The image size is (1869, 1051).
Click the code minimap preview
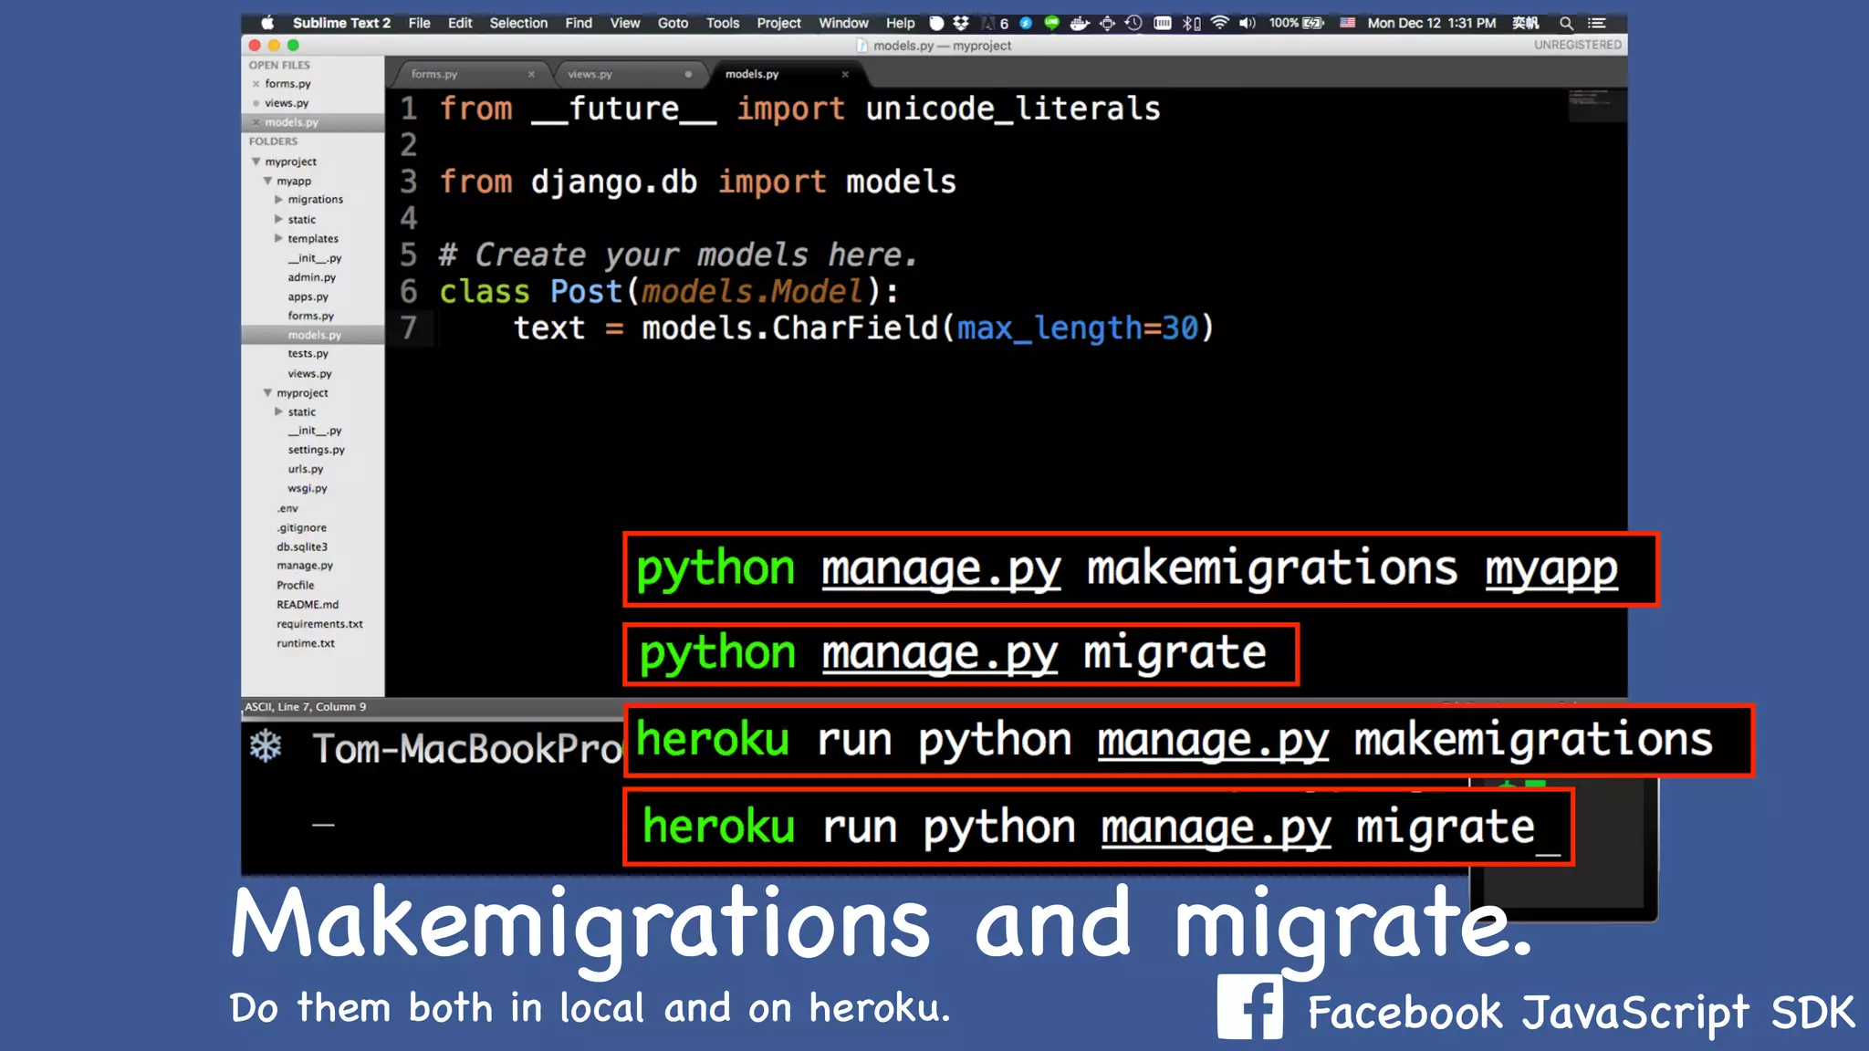point(1596,105)
